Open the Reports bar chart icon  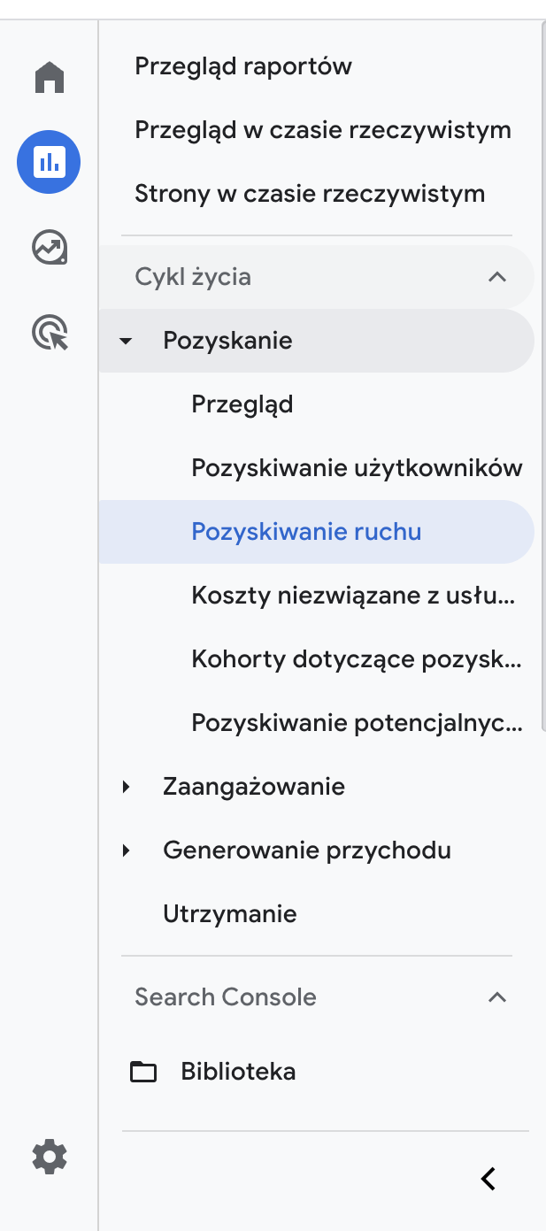coord(50,162)
